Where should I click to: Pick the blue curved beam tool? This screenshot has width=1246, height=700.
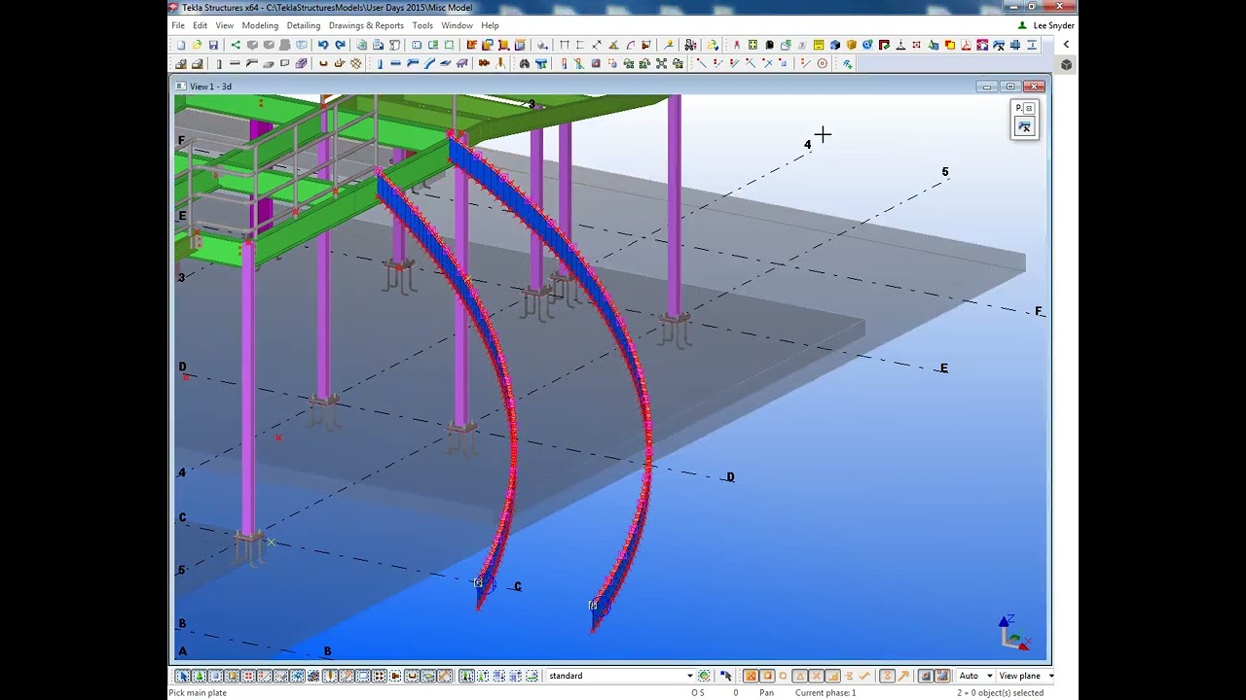click(429, 63)
